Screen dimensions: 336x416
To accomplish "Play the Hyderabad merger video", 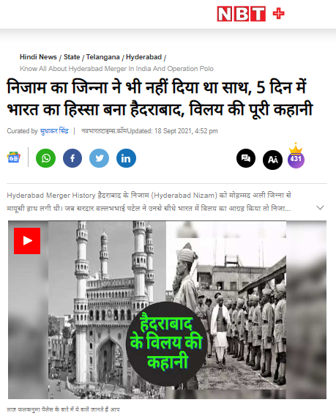I will 27,241.
